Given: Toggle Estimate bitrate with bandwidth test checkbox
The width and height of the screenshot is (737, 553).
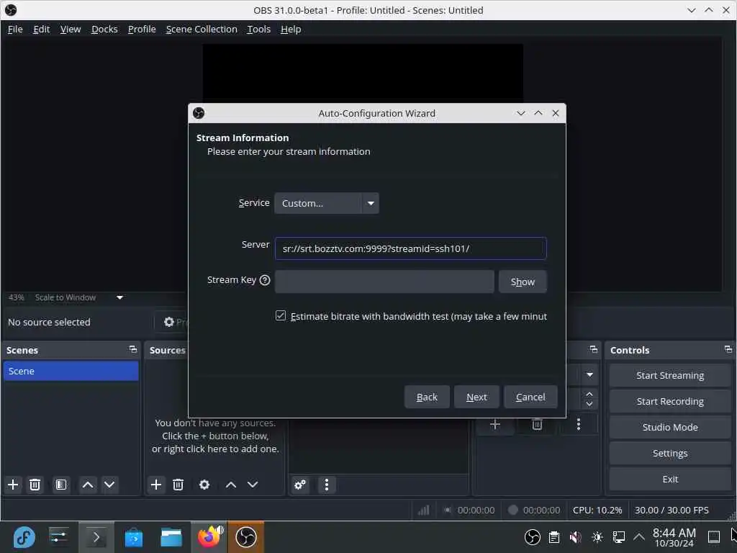Looking at the screenshot, I should [281, 315].
